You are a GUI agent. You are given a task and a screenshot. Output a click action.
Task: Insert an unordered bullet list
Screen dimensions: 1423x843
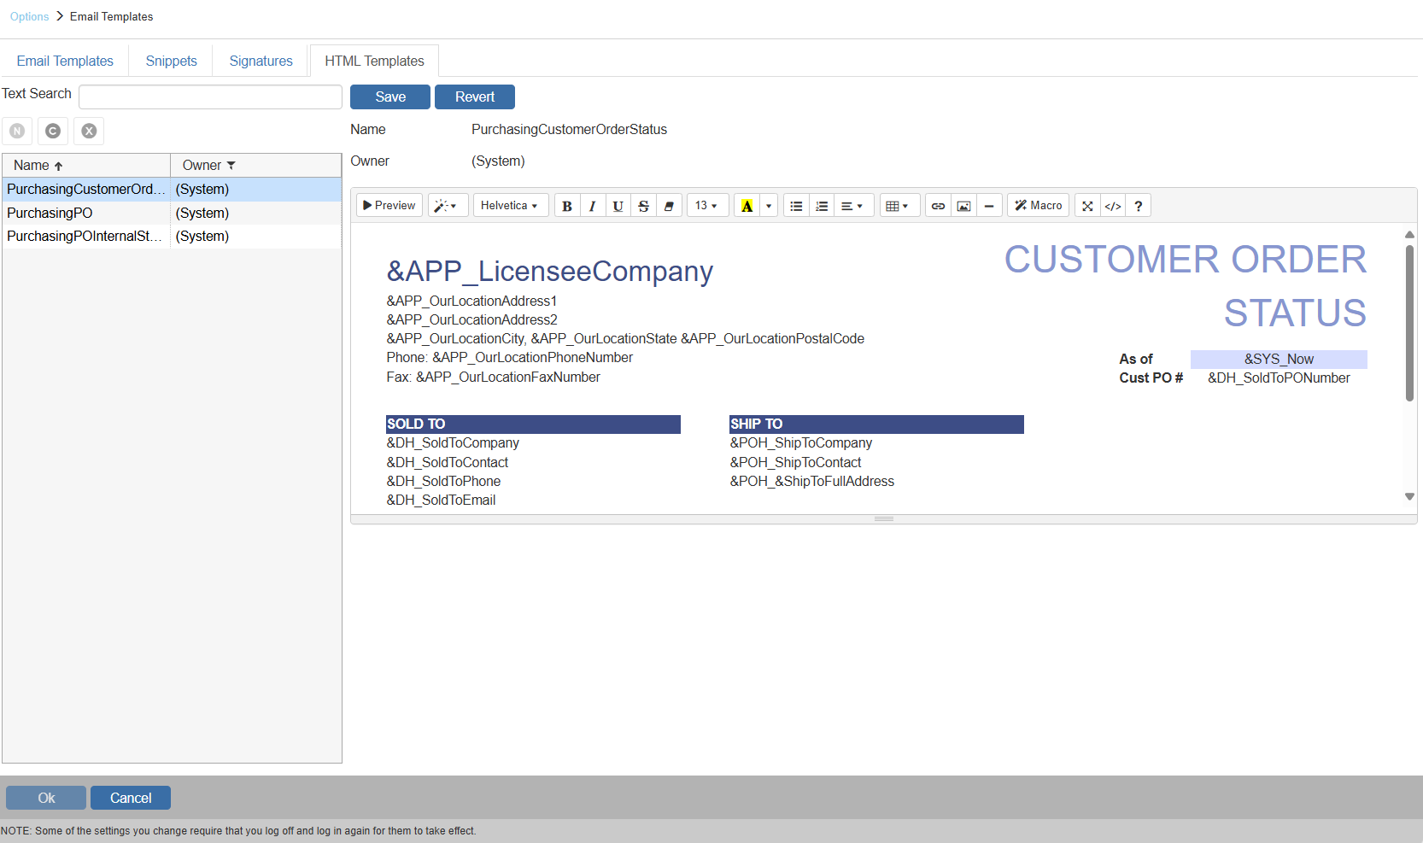pos(796,206)
